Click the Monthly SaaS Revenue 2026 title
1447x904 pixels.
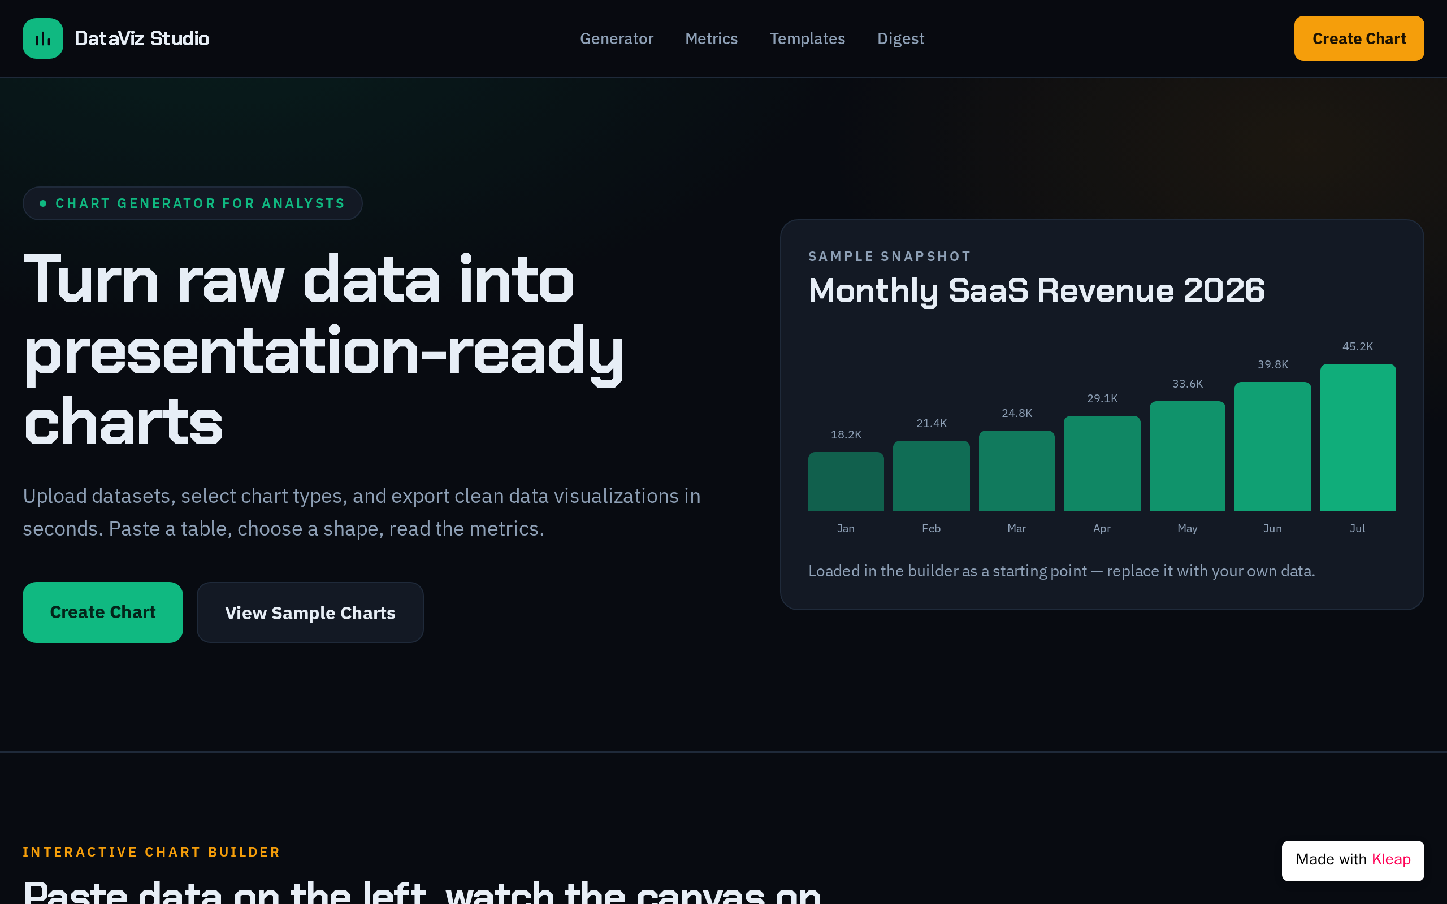pos(1036,290)
